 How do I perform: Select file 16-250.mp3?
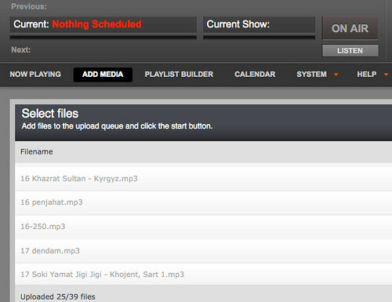(203, 227)
